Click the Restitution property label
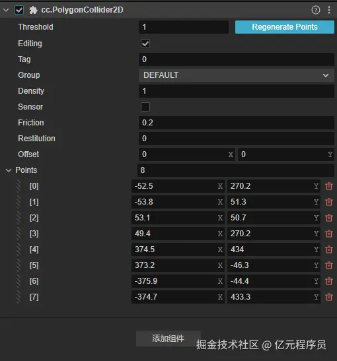Image resolution: width=337 pixels, height=361 pixels. [36, 139]
